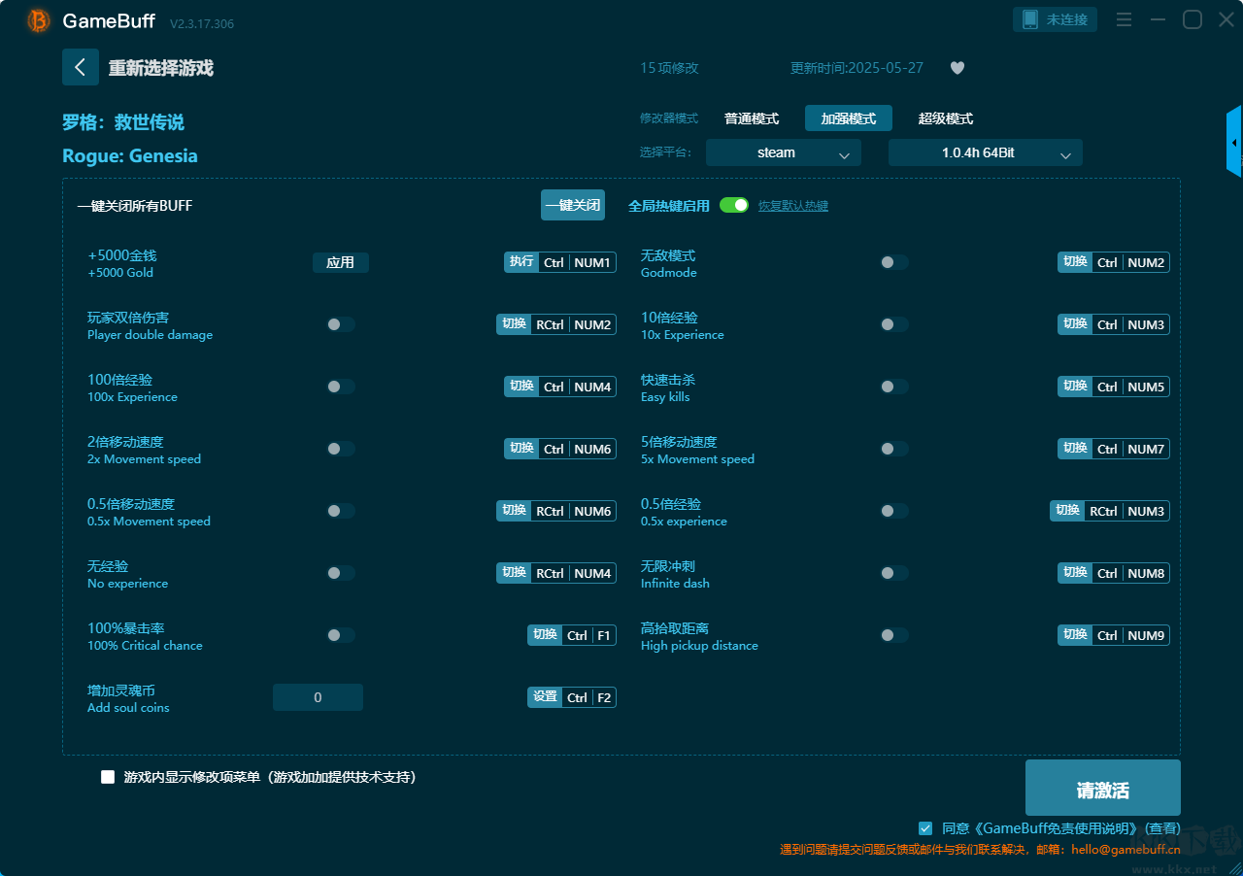Click the 应用 button for +5000 Gold
Viewport: 1243px width, 876px height.
pyautogui.click(x=340, y=262)
